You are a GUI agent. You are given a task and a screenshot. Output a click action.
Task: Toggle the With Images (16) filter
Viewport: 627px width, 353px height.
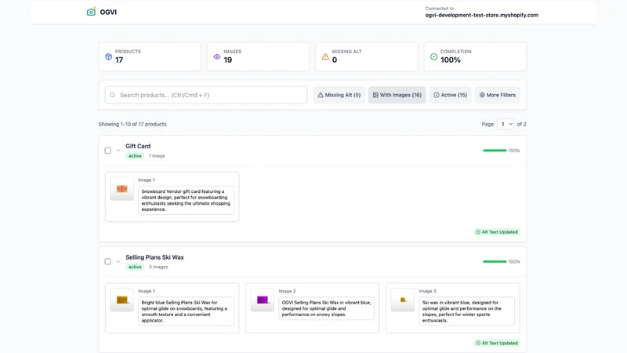tap(397, 95)
